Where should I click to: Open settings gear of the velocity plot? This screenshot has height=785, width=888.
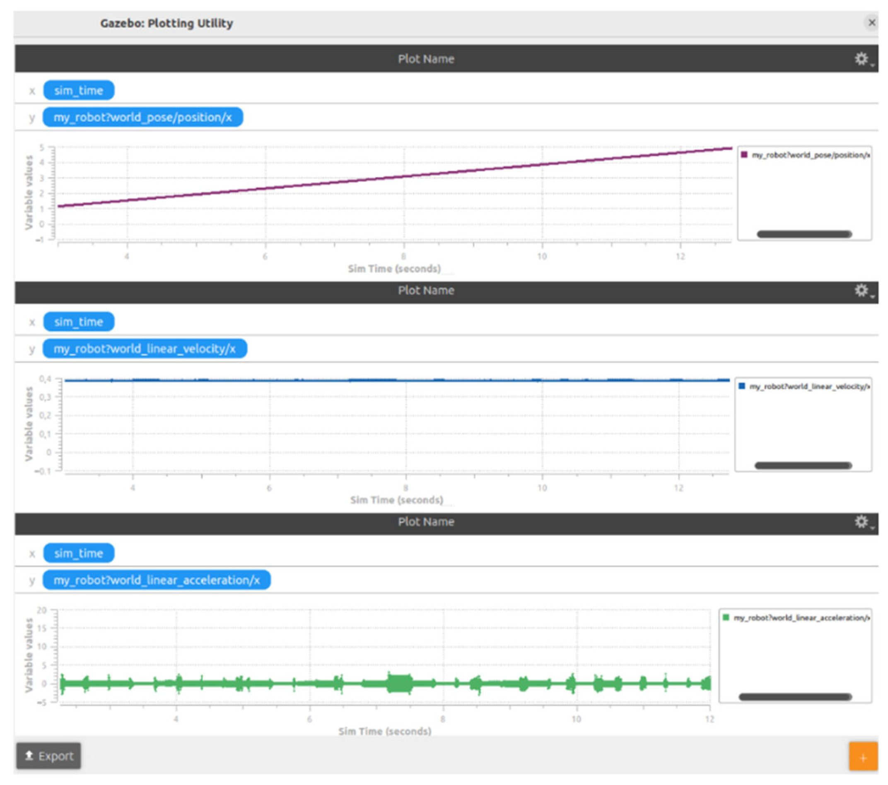(x=862, y=290)
